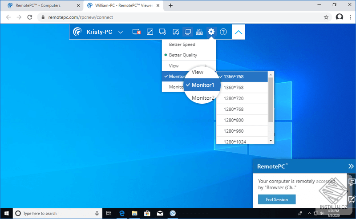Show hidden tray icons chevron
Viewport: 356px width, 219px height.
pos(309,213)
